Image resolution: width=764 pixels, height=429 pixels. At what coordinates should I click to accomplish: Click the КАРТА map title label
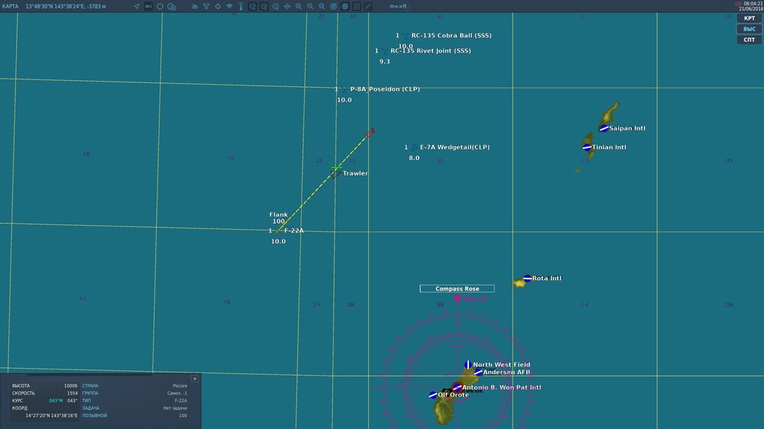point(10,6)
